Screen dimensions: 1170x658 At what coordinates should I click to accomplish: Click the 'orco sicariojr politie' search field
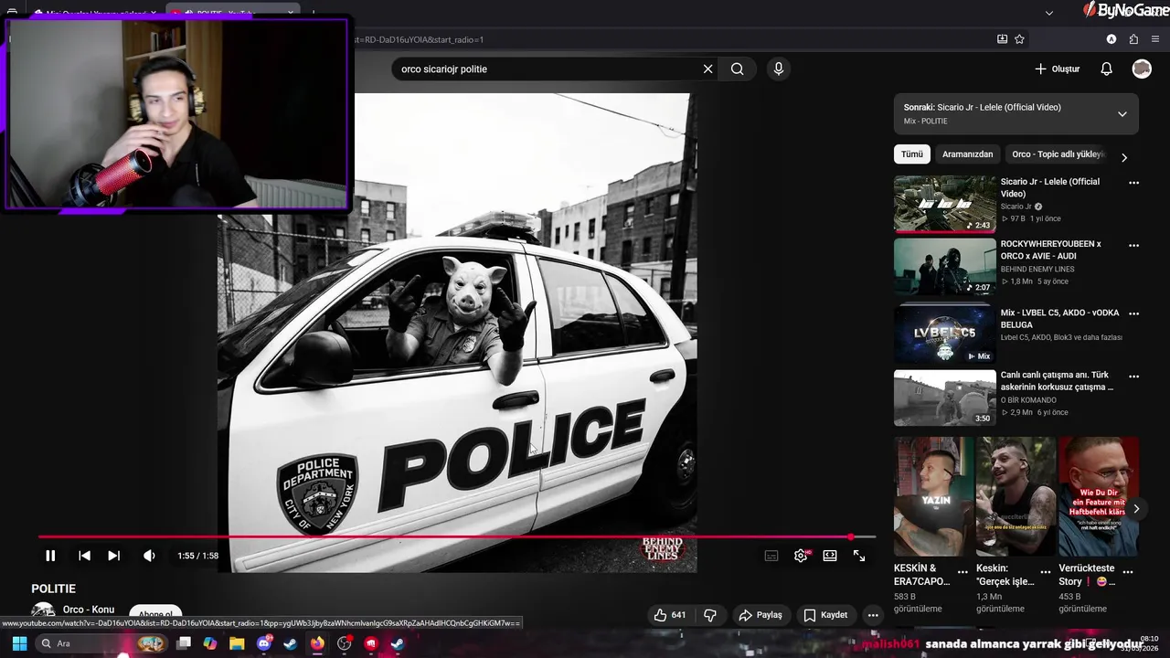click(547, 69)
